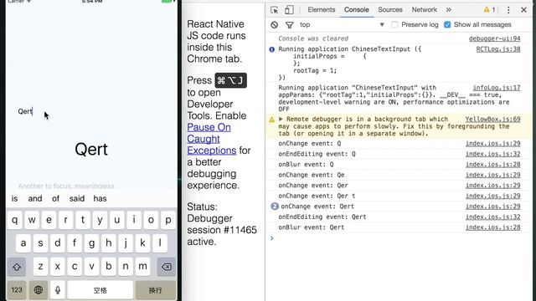Uncheck Show all messages checkbox

[447, 24]
